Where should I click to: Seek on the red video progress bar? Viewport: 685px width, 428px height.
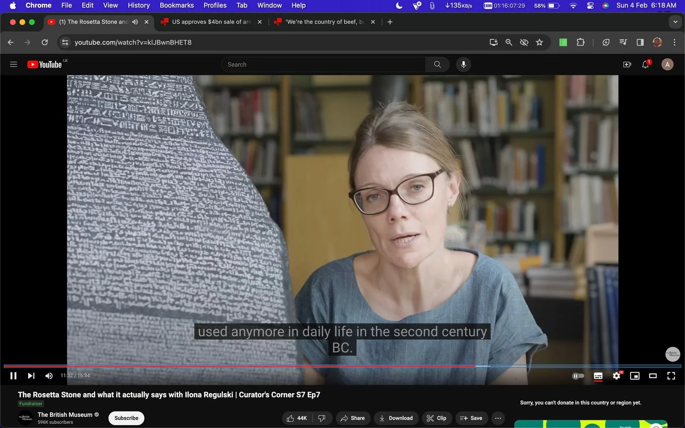click(x=240, y=366)
